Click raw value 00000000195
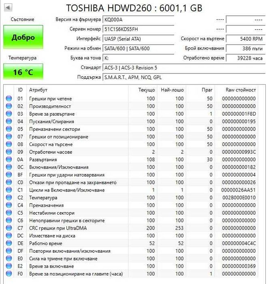Viewport: 267px width, 284px height. (239, 122)
